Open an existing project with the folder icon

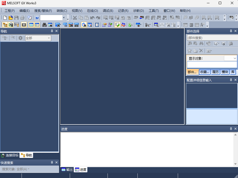[11, 18]
